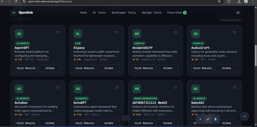The height and width of the screenshot is (127, 257).
Task: Open the AI Tools nav item
Action: [x=99, y=13]
